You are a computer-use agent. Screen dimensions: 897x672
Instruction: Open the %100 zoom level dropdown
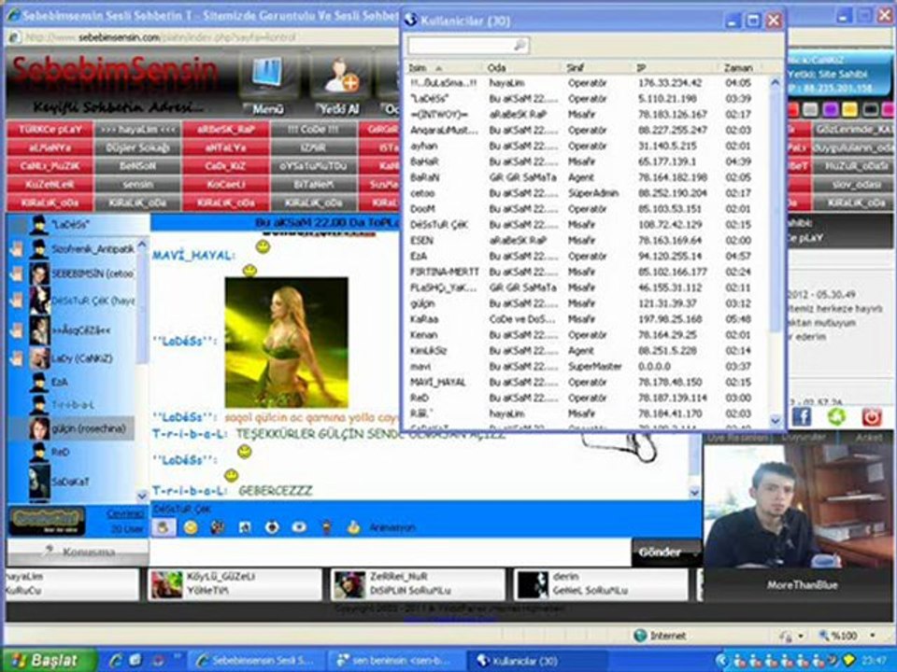point(872,636)
